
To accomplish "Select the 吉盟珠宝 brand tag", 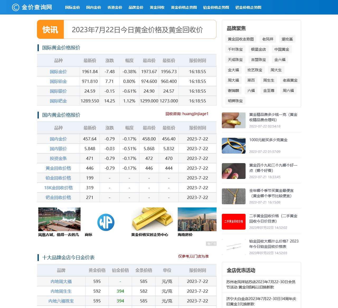I will (259, 60).
